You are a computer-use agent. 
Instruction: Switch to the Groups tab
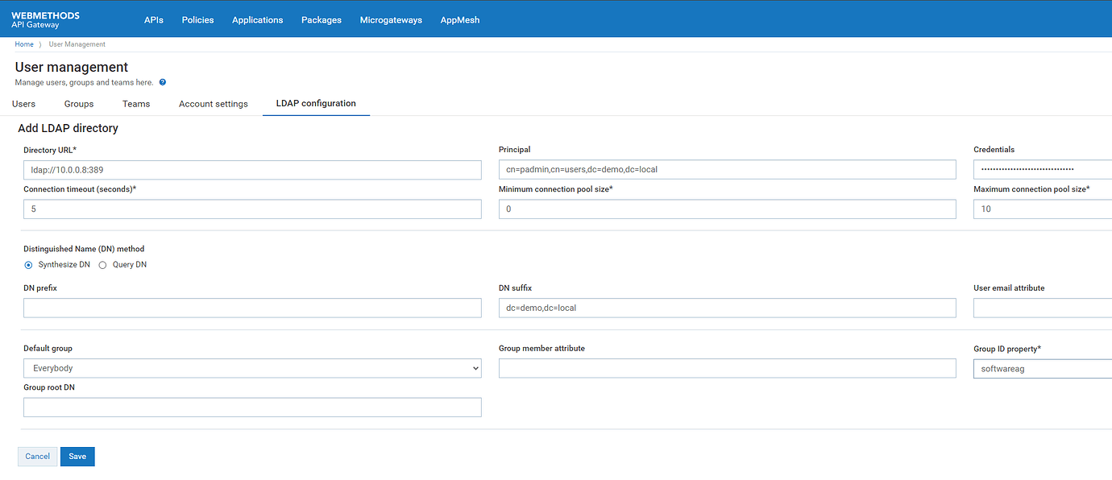pos(79,104)
